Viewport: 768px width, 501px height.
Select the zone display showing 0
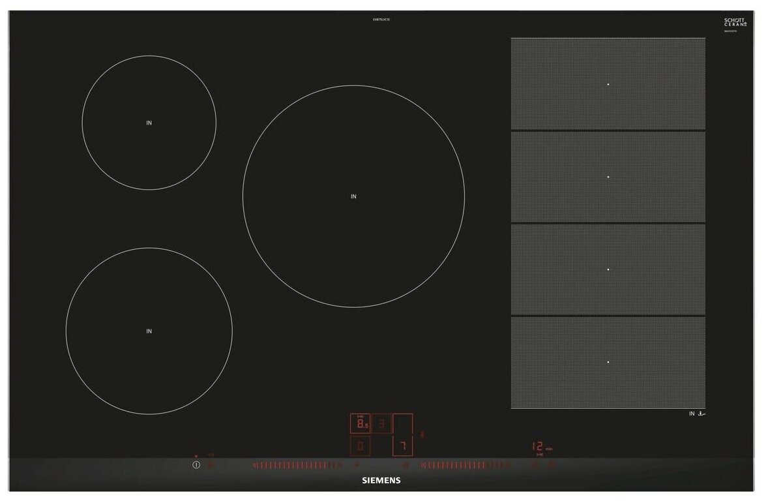361,447
